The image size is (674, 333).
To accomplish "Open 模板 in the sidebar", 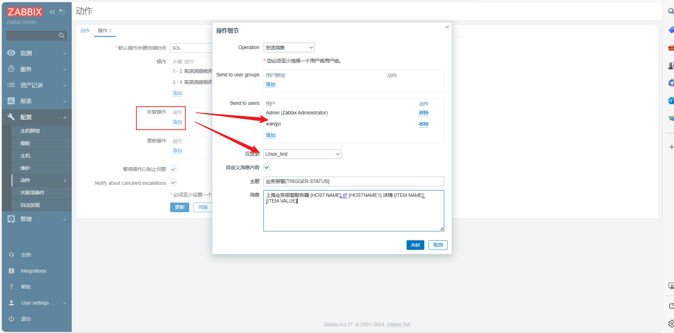I will (25, 143).
